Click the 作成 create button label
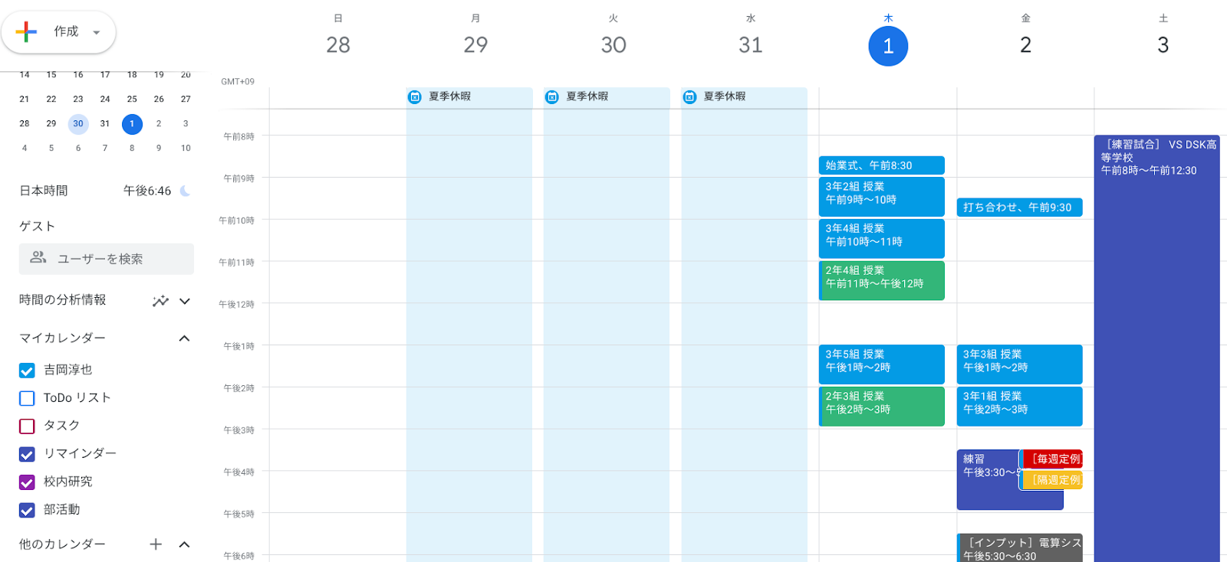 (66, 31)
